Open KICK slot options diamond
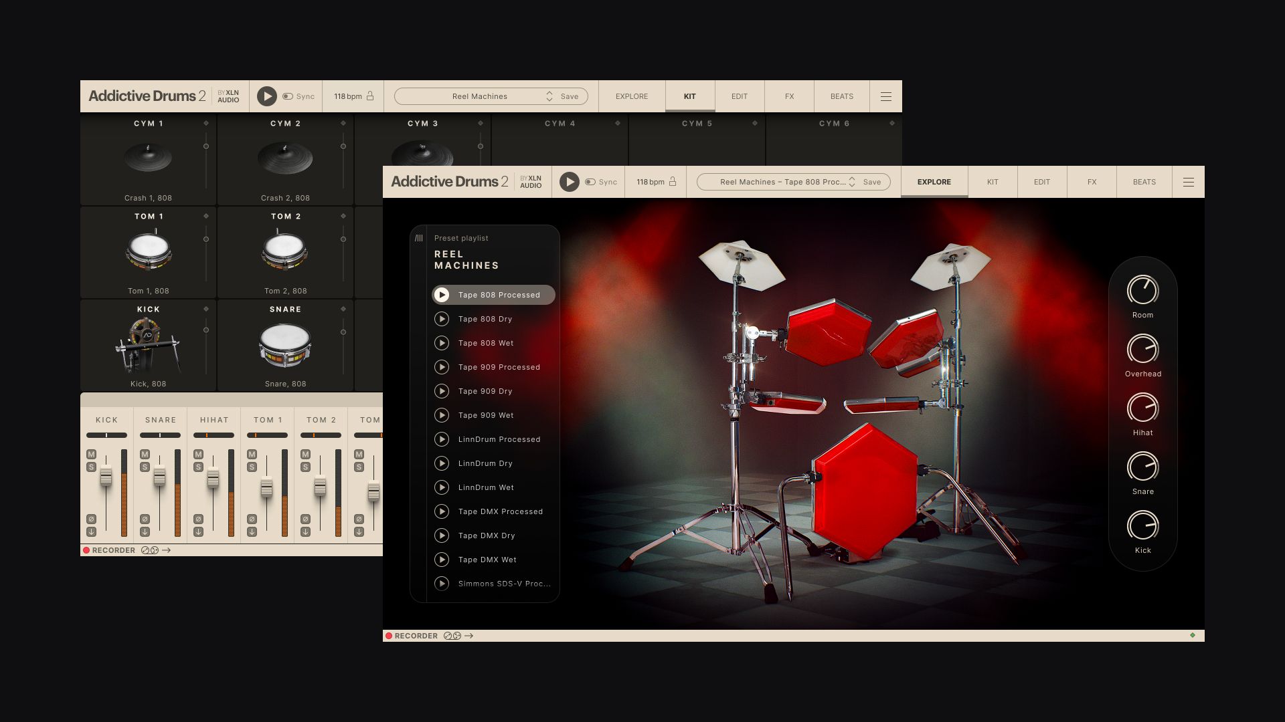 tap(206, 309)
